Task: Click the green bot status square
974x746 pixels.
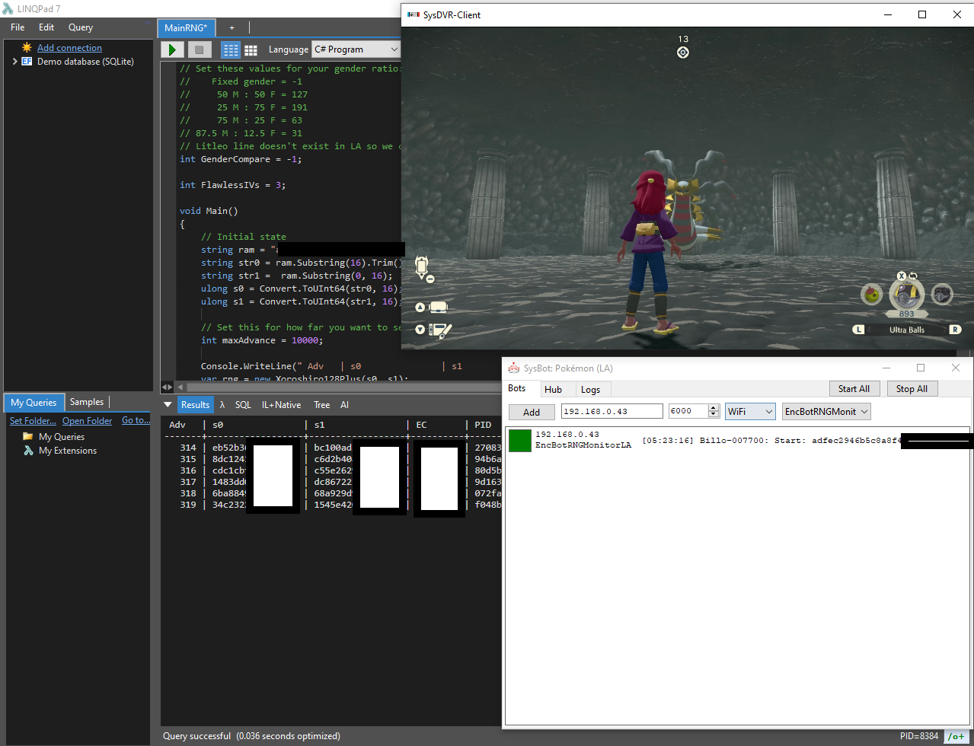Action: point(520,440)
